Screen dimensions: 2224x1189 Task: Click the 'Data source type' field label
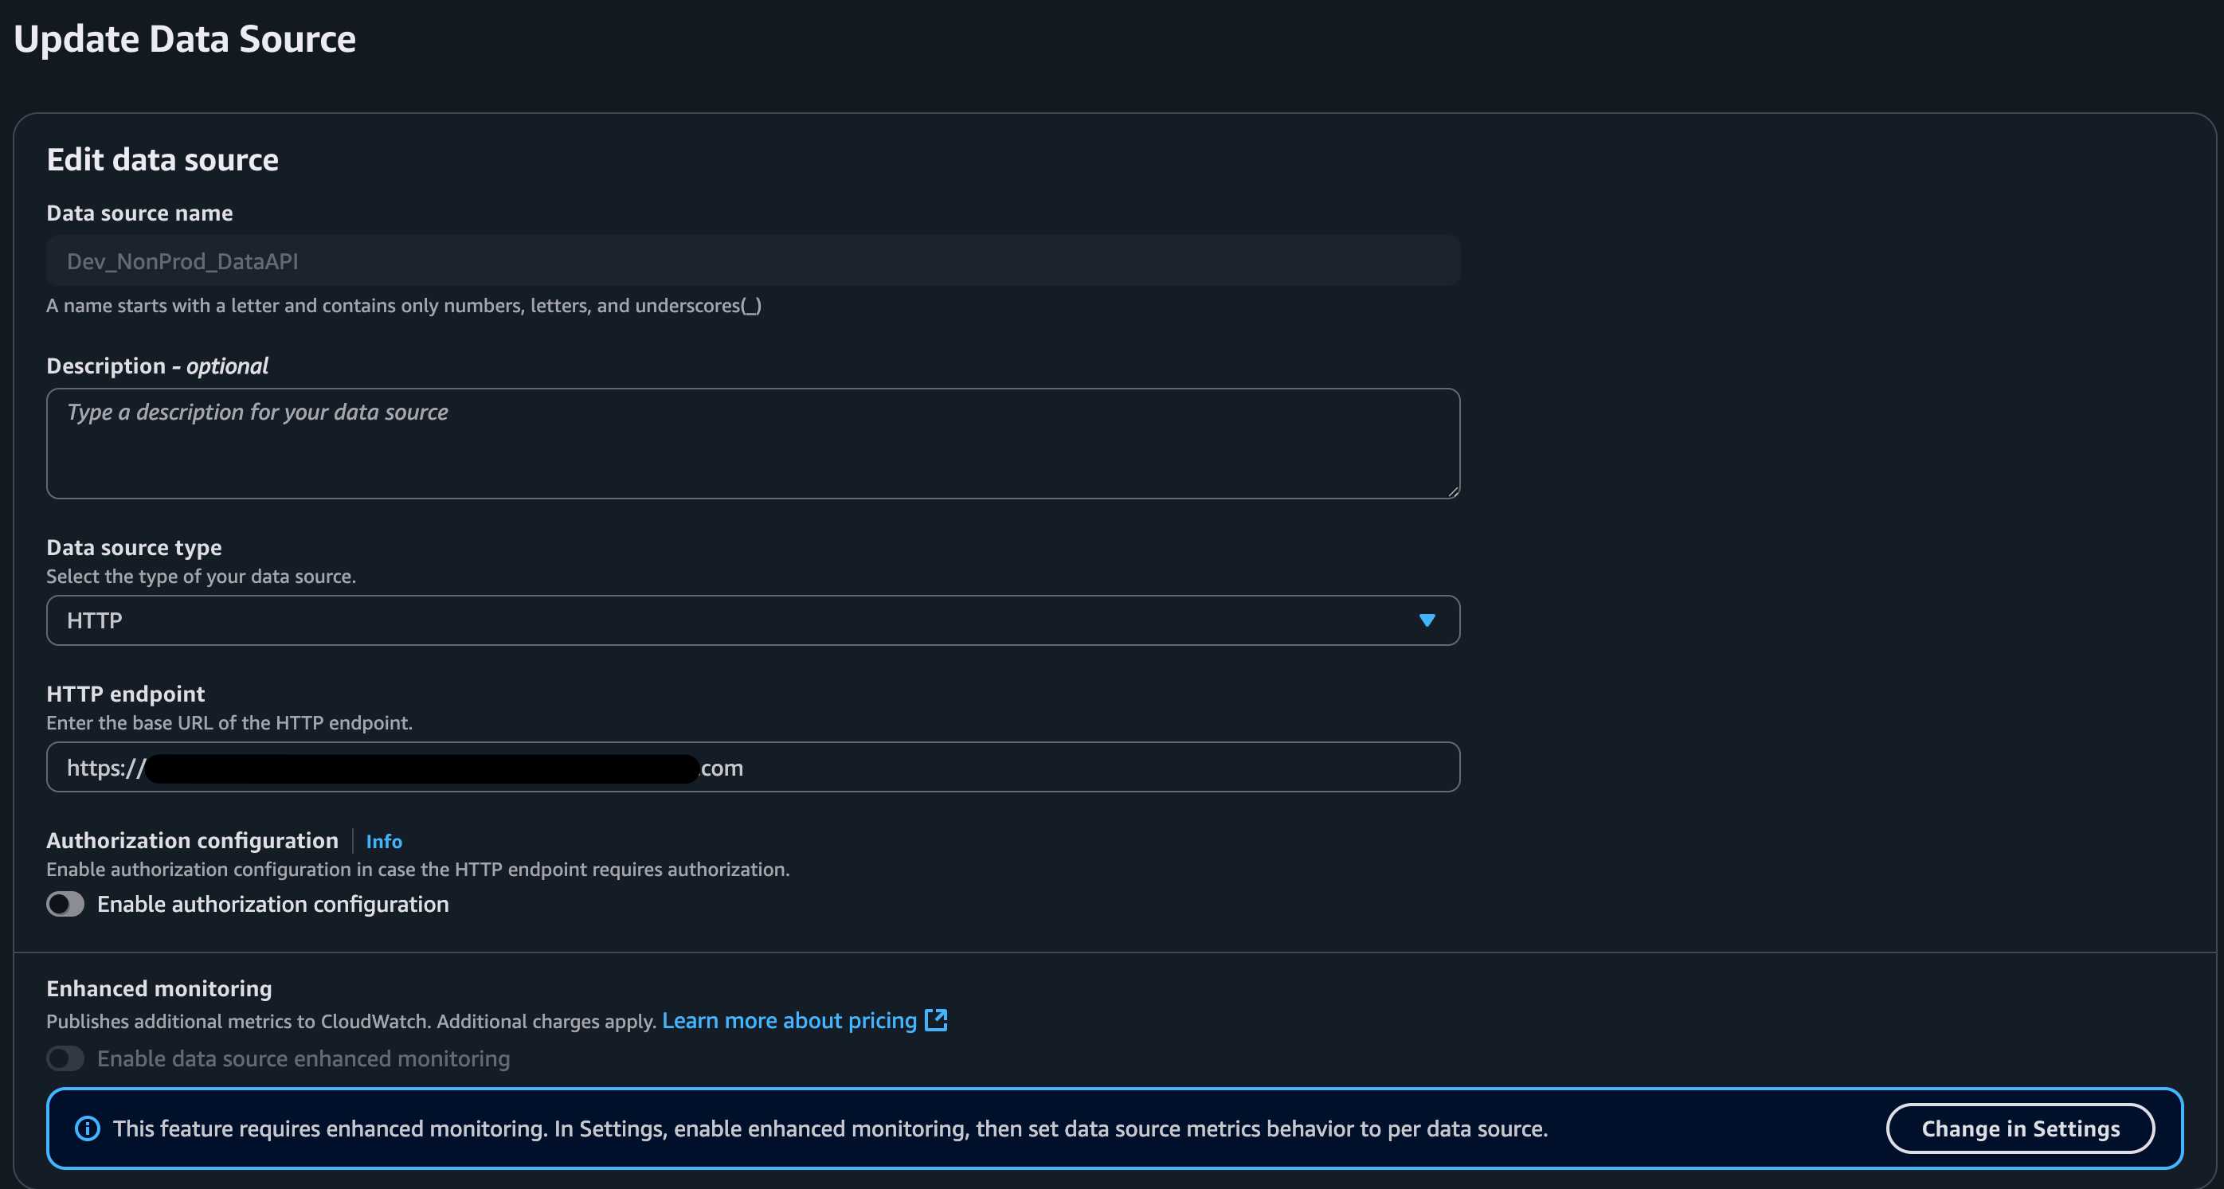(134, 547)
